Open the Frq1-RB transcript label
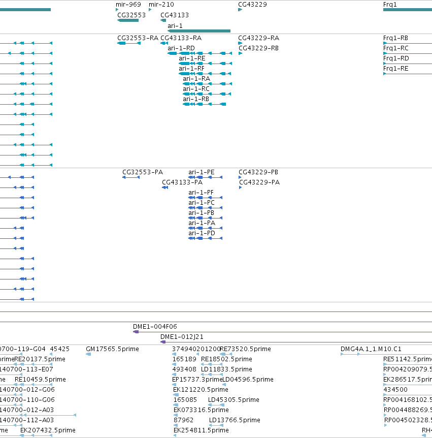The height and width of the screenshot is (438, 432). (x=395, y=38)
